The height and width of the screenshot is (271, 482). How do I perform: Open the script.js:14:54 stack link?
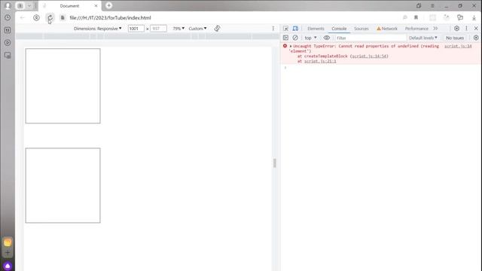(369, 56)
